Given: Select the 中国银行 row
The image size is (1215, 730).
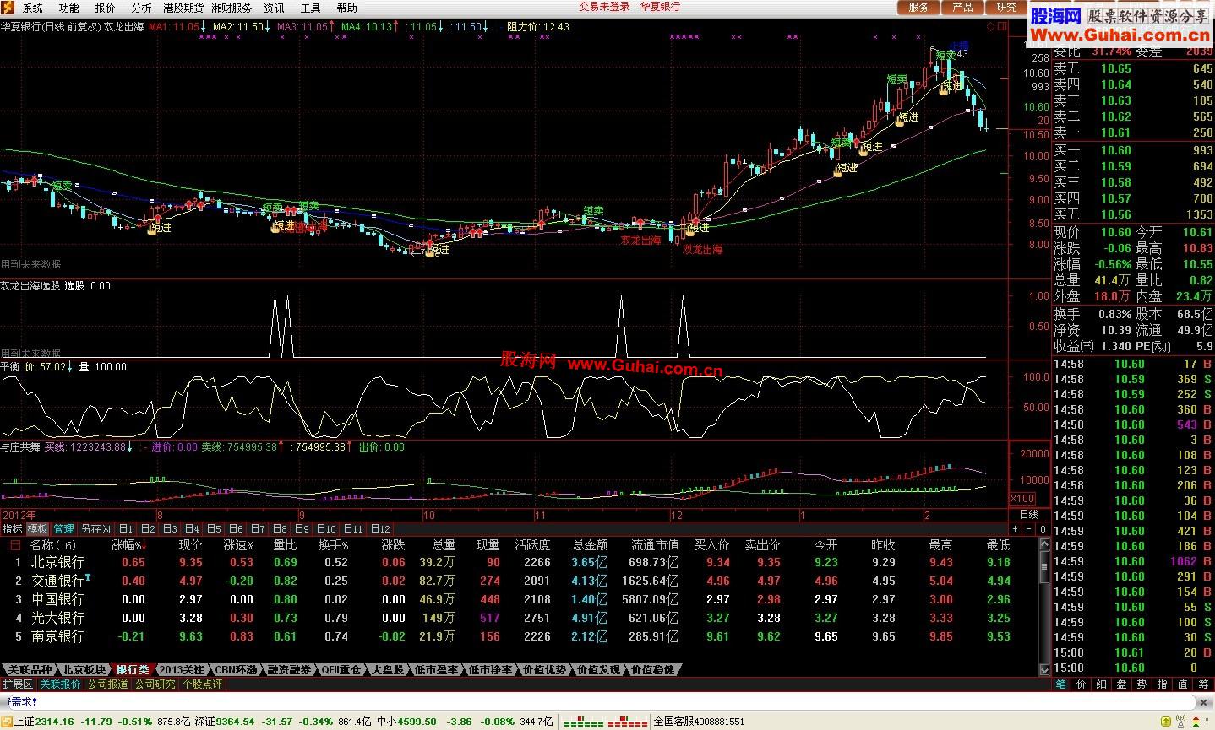Looking at the screenshot, I should (520, 599).
